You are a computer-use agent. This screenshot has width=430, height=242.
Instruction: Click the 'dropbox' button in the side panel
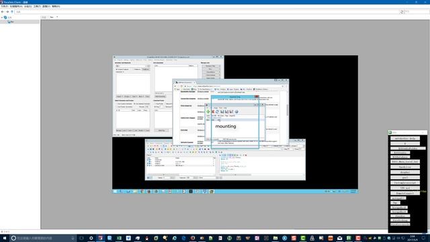404,172
